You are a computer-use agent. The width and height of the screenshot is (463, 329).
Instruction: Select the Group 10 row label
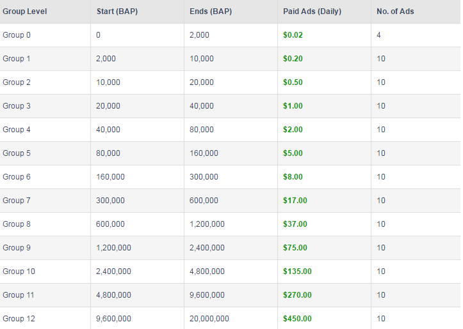[19, 272]
